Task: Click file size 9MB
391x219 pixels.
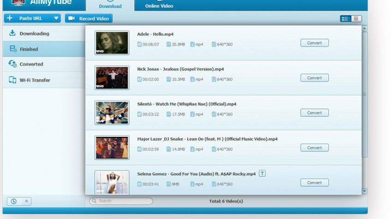Action: click(x=175, y=184)
